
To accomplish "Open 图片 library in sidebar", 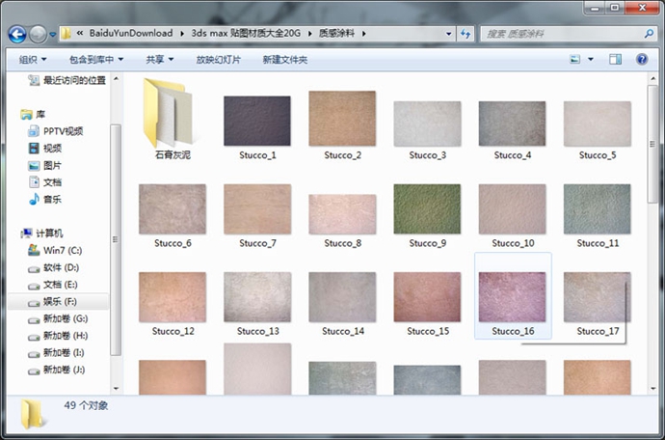I will (x=45, y=165).
